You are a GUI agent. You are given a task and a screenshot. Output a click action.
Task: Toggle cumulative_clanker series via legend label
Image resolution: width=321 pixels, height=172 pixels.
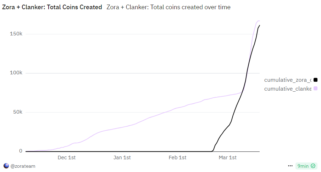288,88
